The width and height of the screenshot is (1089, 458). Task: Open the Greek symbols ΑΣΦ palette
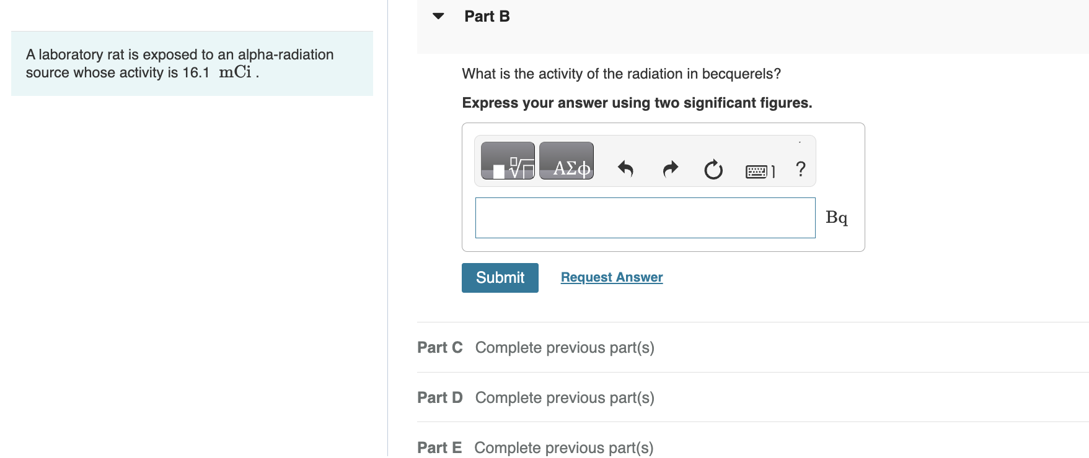[567, 161]
